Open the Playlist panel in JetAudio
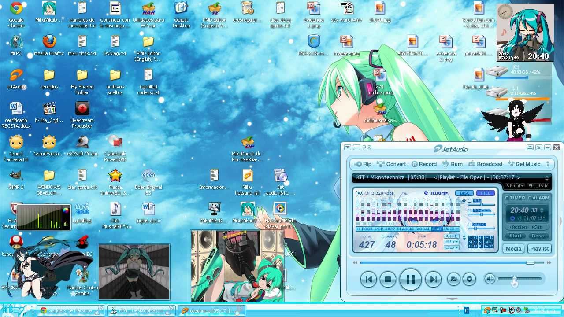Viewport: 564px width, 317px height. click(x=539, y=249)
